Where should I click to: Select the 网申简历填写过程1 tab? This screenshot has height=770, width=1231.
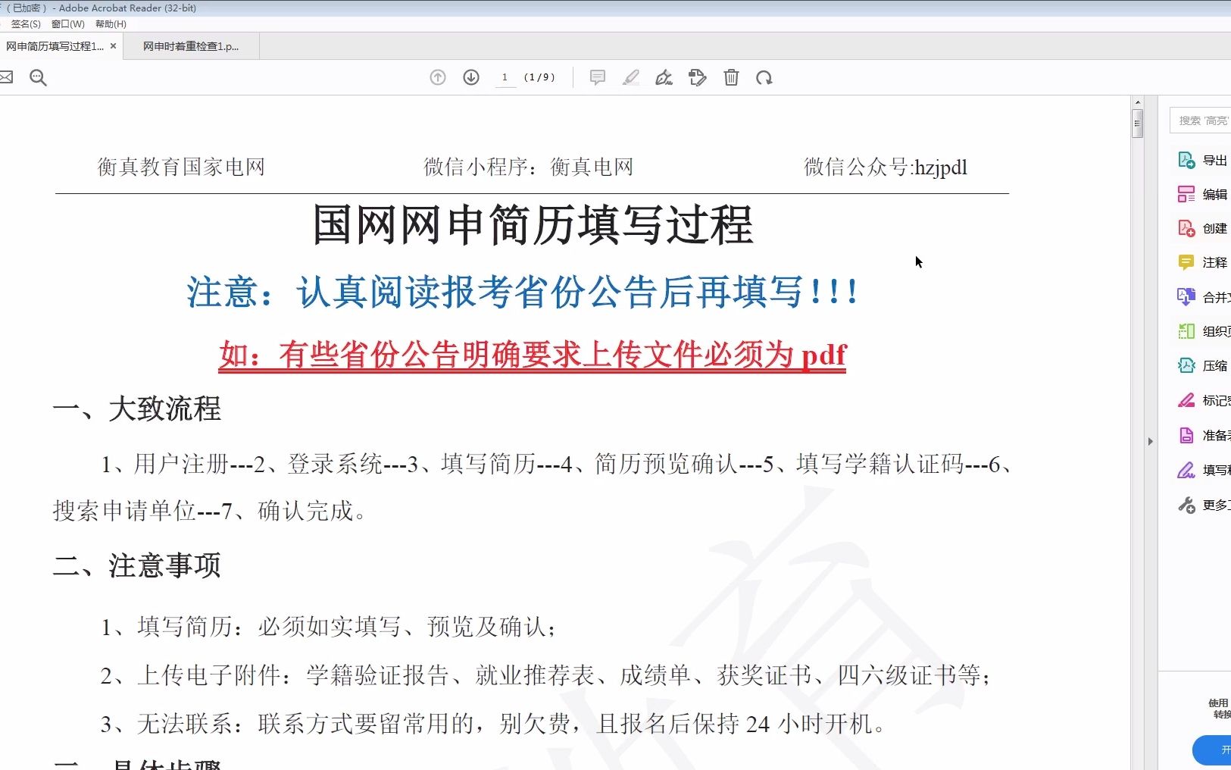(55, 46)
